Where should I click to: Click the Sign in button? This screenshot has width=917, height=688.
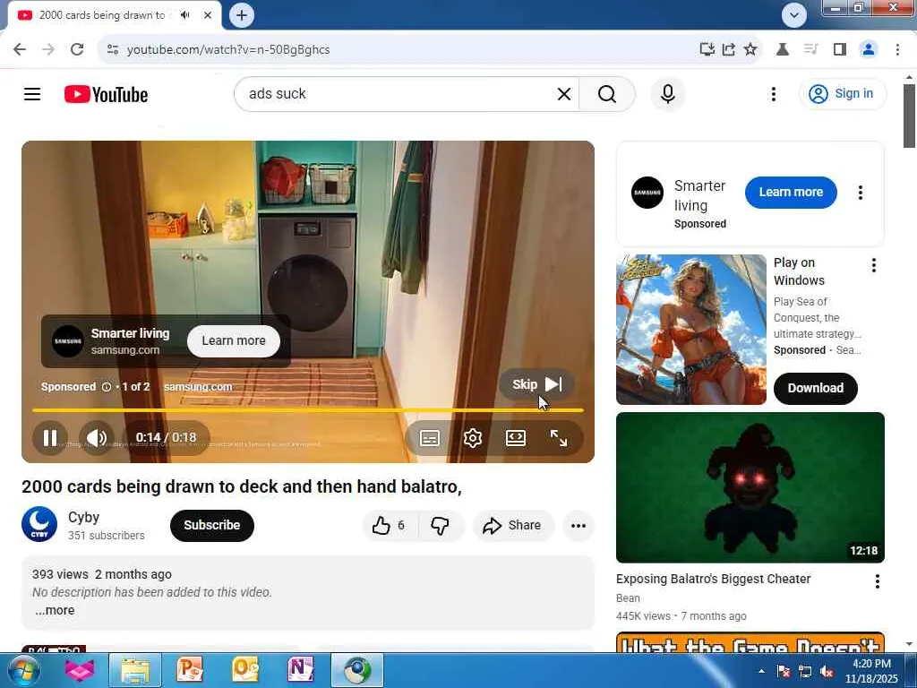click(x=842, y=93)
